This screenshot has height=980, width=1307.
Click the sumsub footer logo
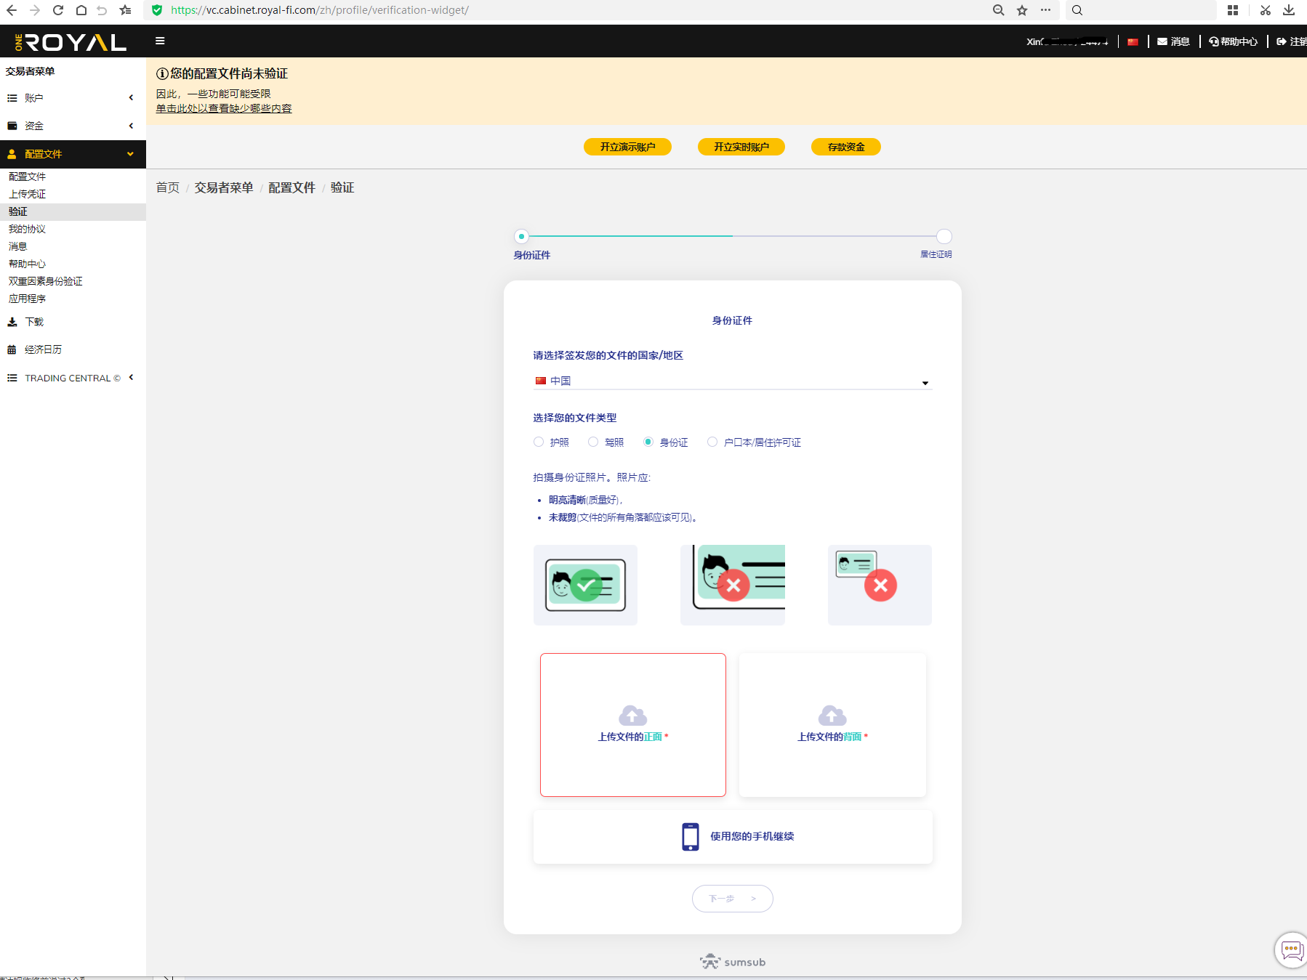(x=733, y=962)
